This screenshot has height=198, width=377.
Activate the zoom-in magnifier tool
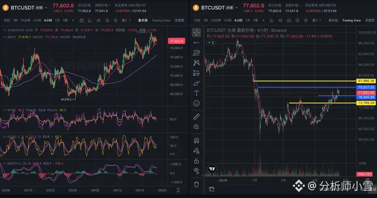click(196, 127)
